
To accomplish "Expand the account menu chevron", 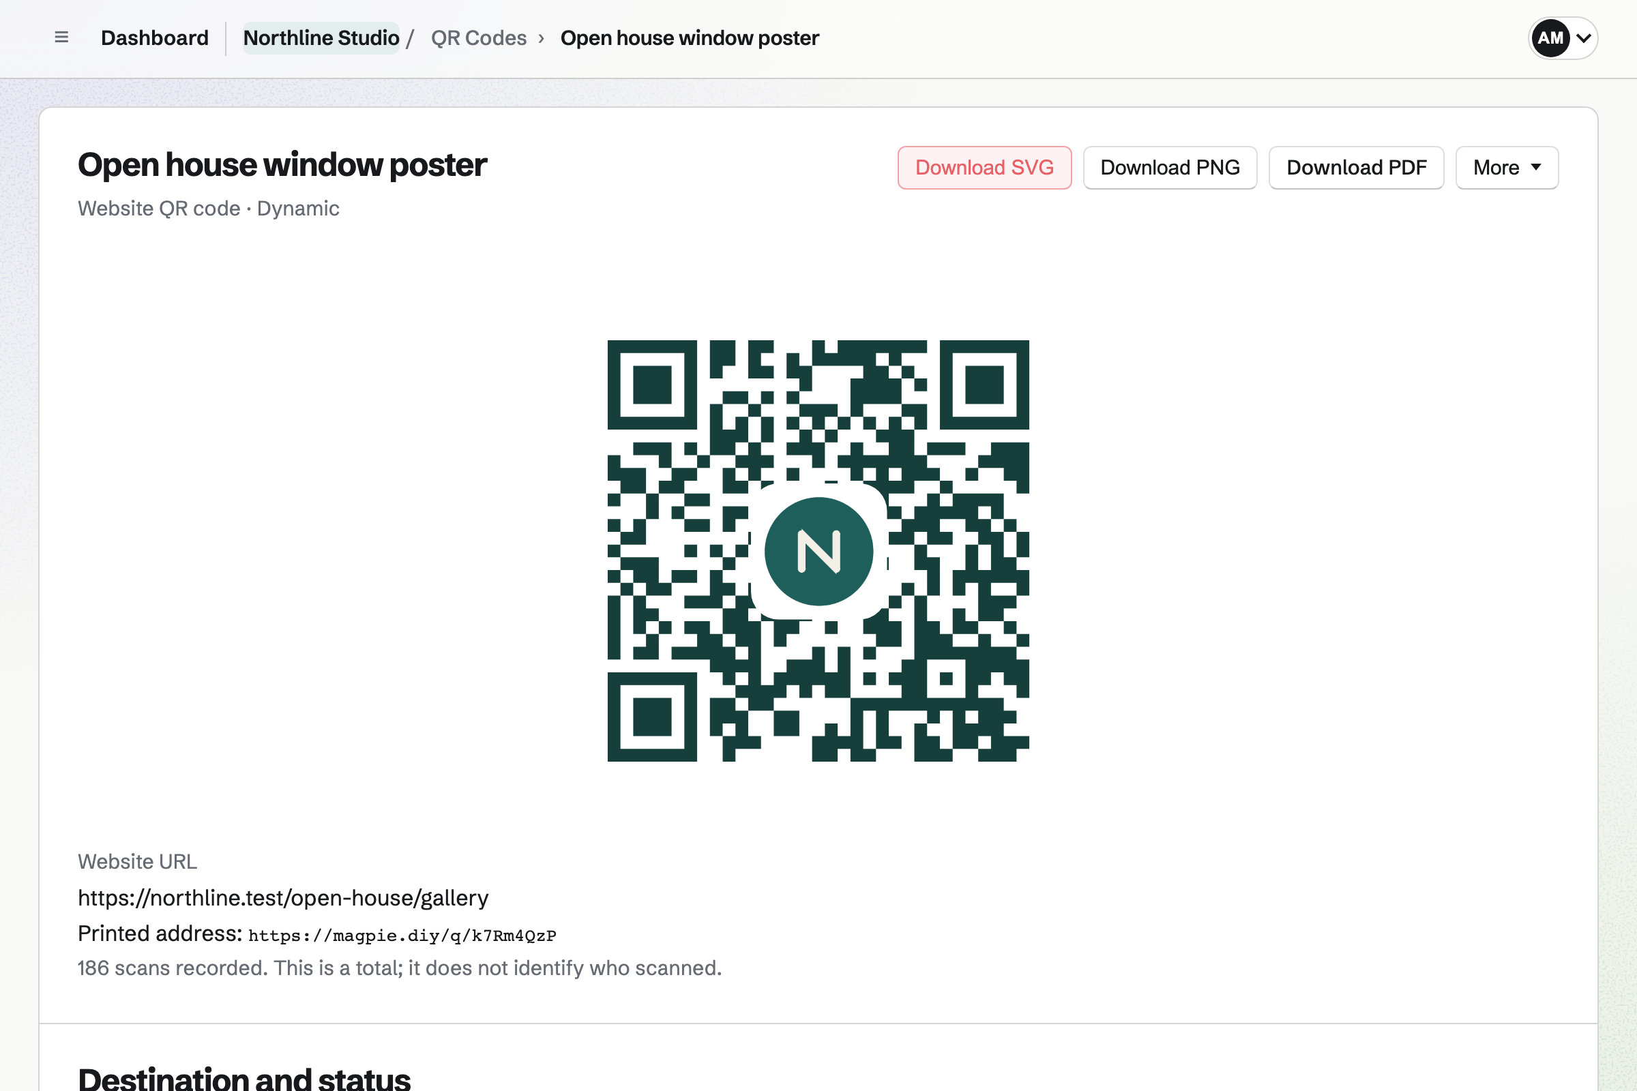I will click(x=1583, y=38).
